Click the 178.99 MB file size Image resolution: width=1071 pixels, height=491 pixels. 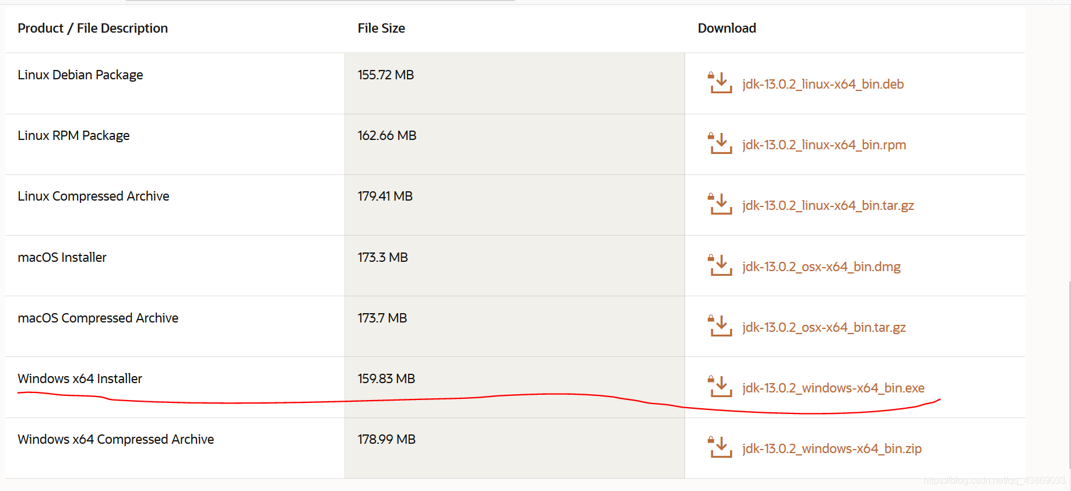(x=387, y=439)
